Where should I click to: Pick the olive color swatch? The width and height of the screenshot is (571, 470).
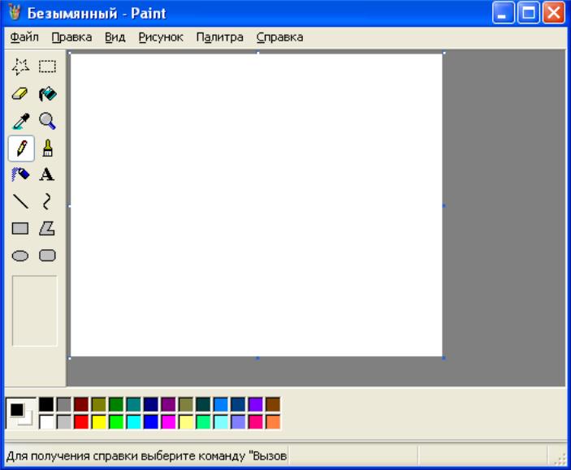[99, 404]
